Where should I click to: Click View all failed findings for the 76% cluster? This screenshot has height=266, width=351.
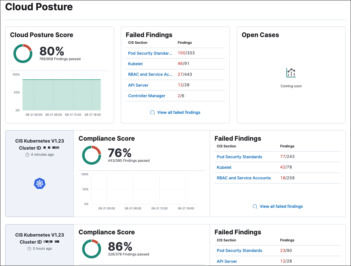281,206
